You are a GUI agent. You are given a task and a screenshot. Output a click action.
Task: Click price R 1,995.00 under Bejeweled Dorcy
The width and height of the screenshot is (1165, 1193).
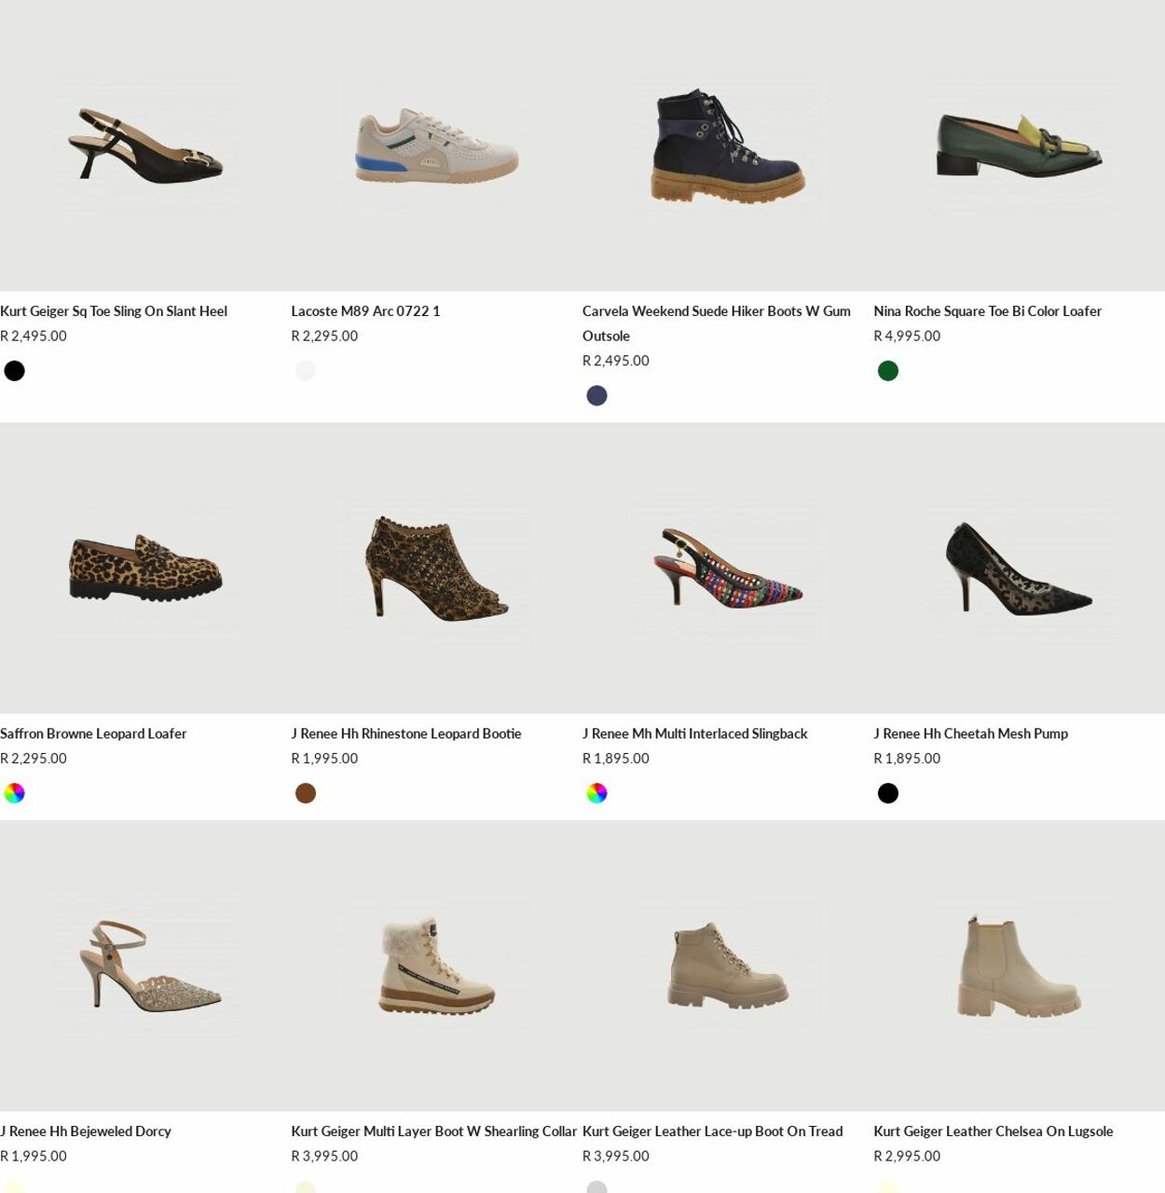34,1157
